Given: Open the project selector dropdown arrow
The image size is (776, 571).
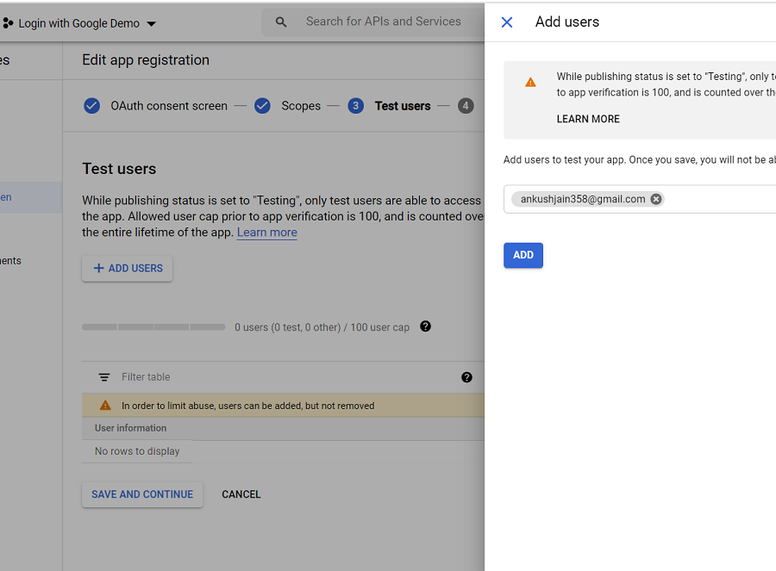Looking at the screenshot, I should click(152, 24).
